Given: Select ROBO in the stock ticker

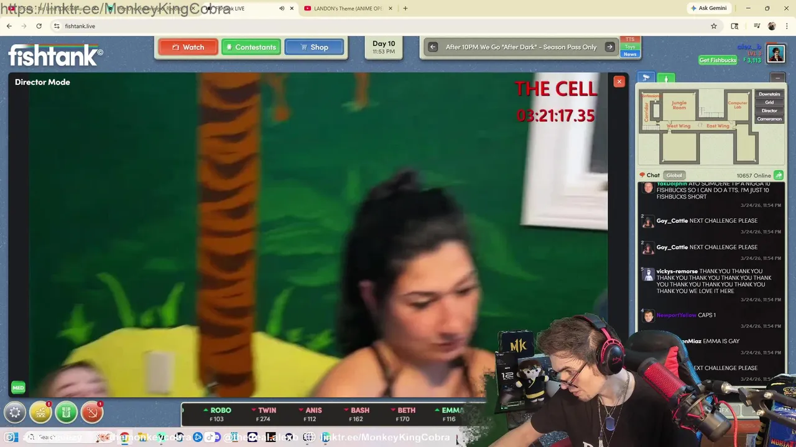Looking at the screenshot, I should (217, 414).
